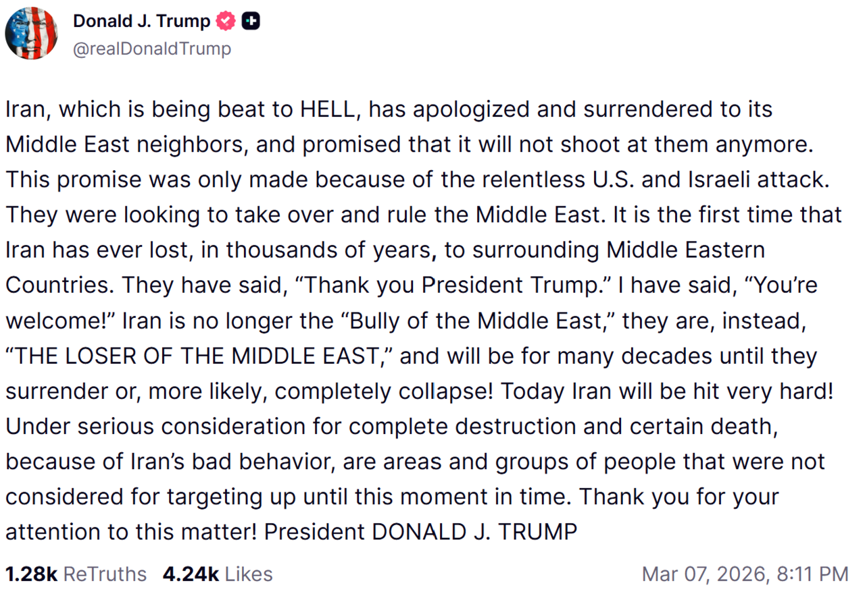Click the red verified checkmark badge
This screenshot has height=598, width=865.
[x=226, y=22]
